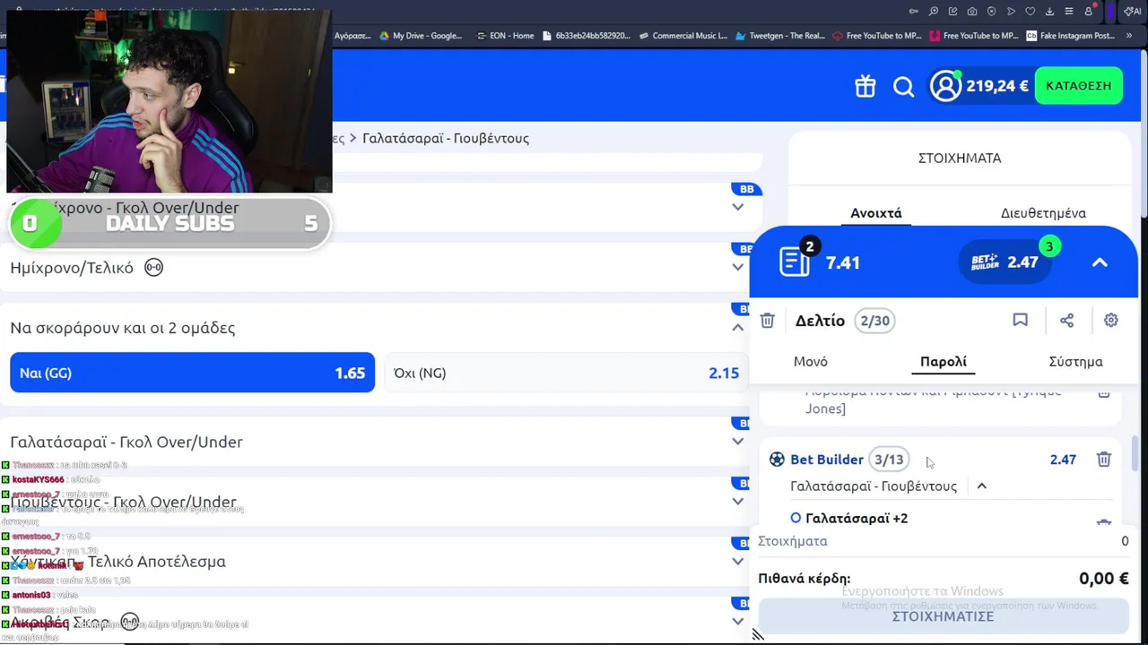This screenshot has height=645, width=1148.
Task: Expand Γαλατάσαραϊ - Γκολ Over/Under market
Action: 738,442
